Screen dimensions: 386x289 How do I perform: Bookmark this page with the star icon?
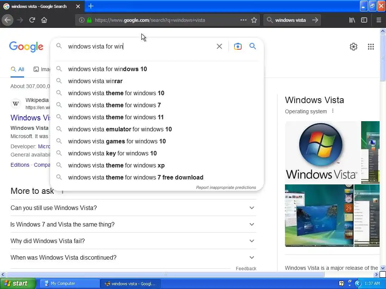tap(254, 20)
